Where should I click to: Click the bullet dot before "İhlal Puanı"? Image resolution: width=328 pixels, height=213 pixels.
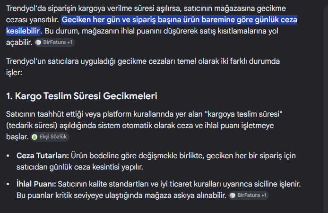(x=8, y=184)
